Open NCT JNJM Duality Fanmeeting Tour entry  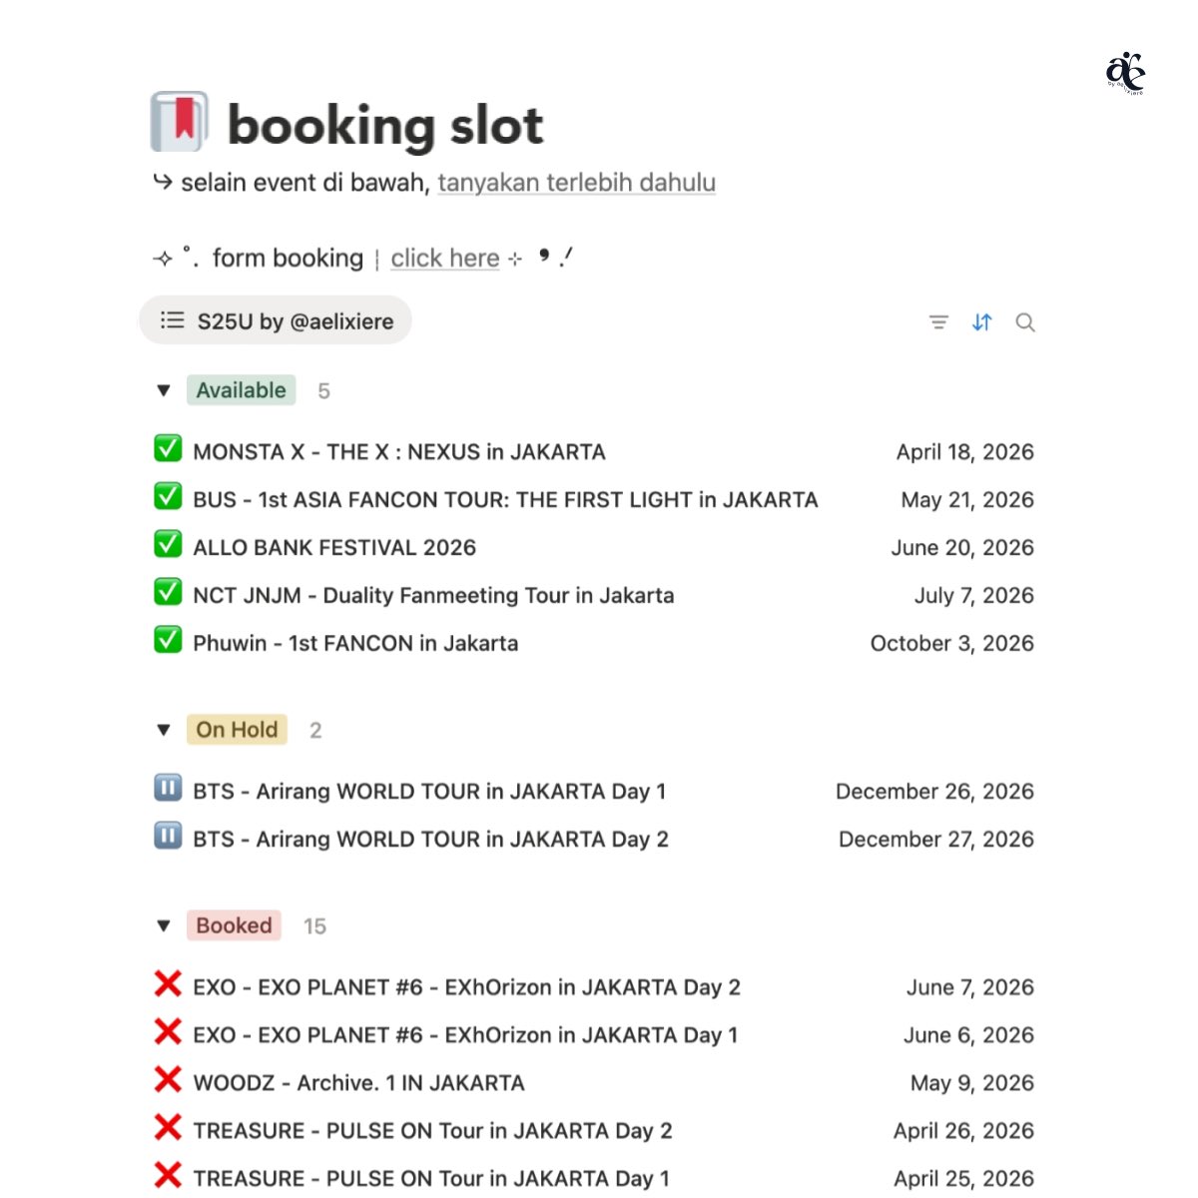[433, 596]
